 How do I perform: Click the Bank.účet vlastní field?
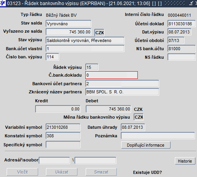point(85,49)
